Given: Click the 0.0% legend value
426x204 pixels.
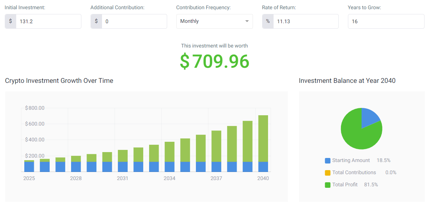Looking at the screenshot, I should pyautogui.click(x=391, y=172).
